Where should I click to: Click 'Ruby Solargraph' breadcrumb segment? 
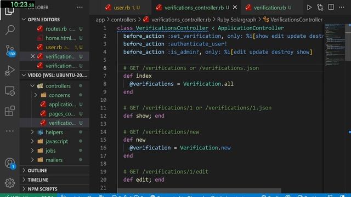236,20
